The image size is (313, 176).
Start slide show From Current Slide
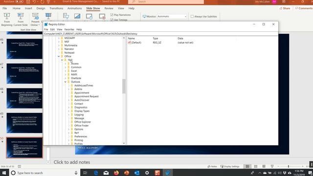tap(21, 20)
